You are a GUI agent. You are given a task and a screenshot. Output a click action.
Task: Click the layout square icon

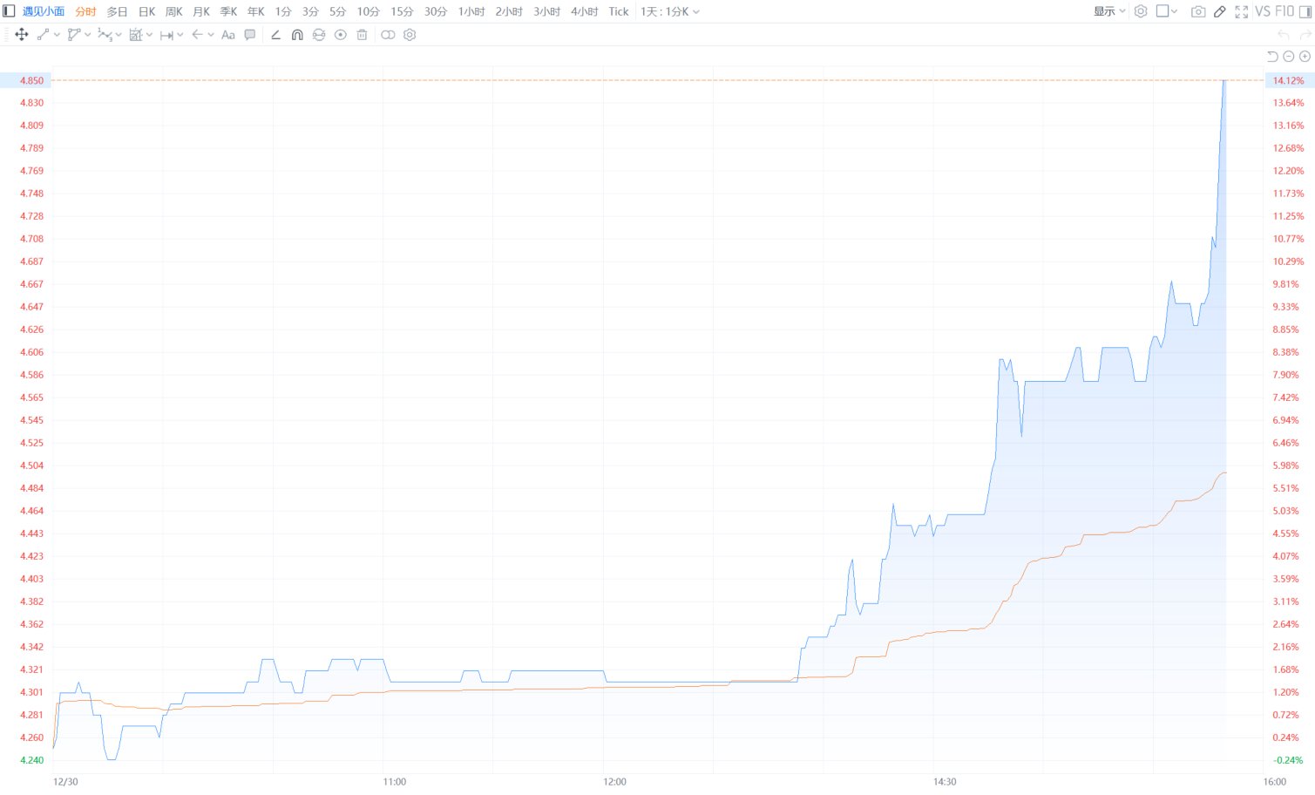tap(1162, 11)
